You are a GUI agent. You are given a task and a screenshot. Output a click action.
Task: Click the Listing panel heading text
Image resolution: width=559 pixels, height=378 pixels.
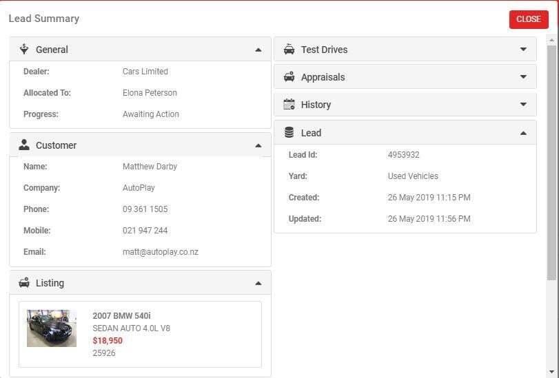pos(50,283)
